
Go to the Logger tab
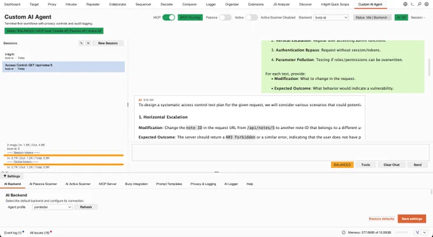[x=211, y=4]
